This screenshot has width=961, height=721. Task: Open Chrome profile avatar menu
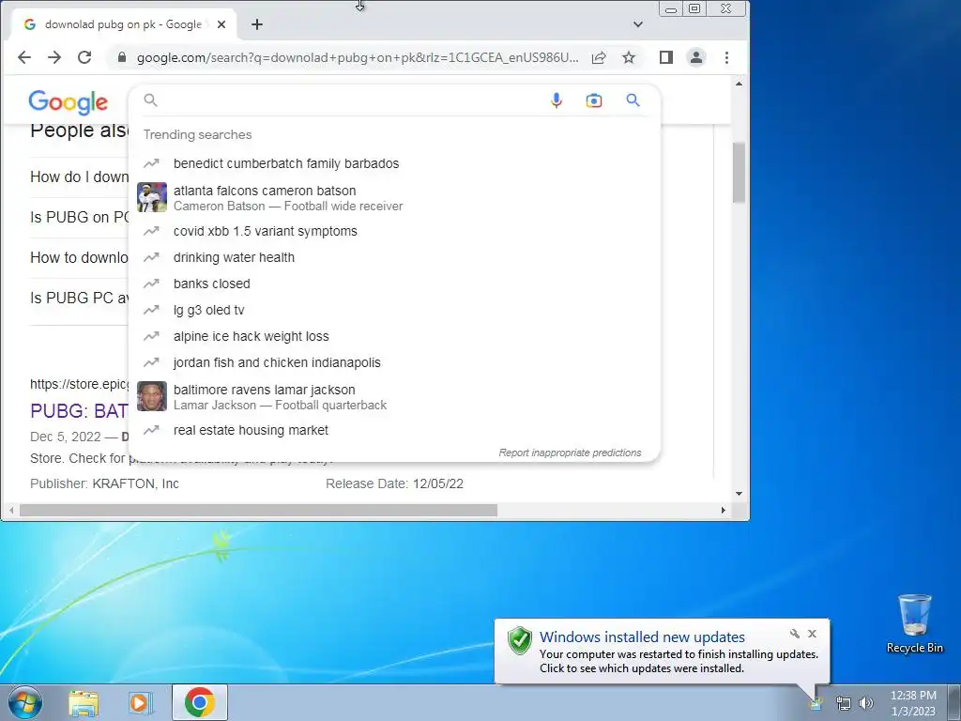tap(696, 57)
